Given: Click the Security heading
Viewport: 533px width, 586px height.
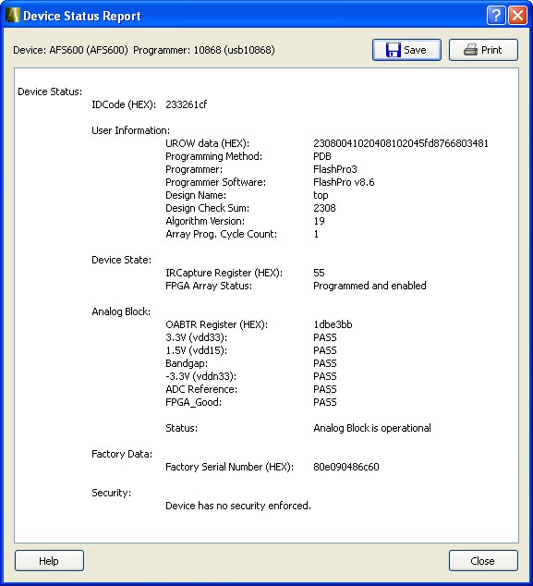Looking at the screenshot, I should (x=111, y=493).
